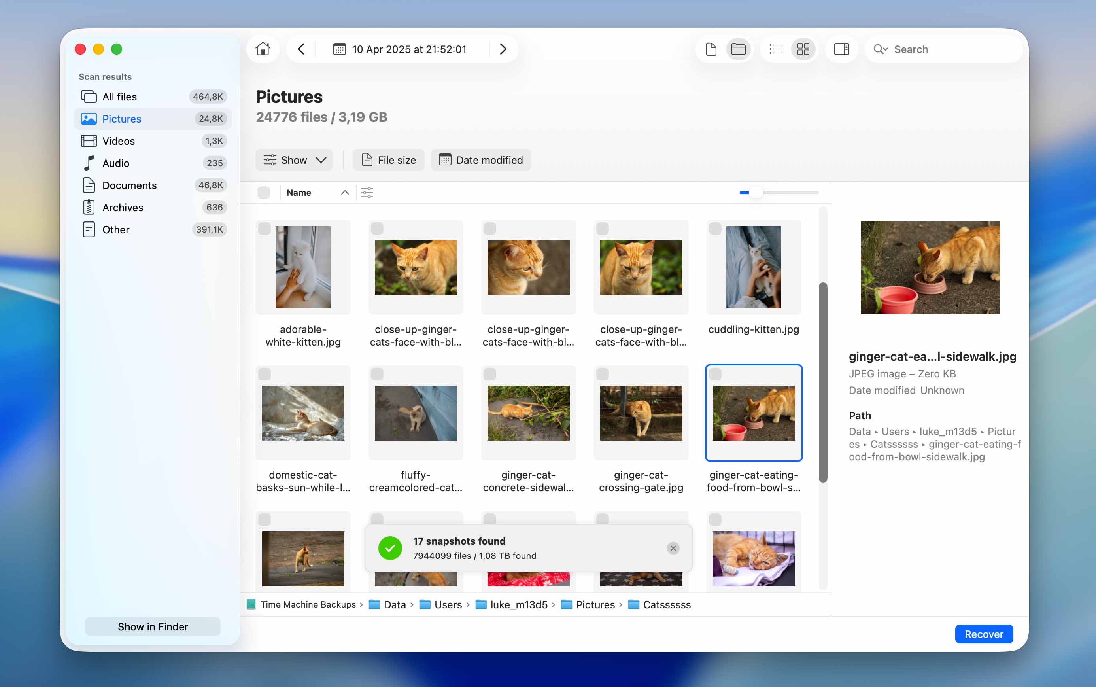
Task: Click the search magnifier icon
Action: point(880,49)
